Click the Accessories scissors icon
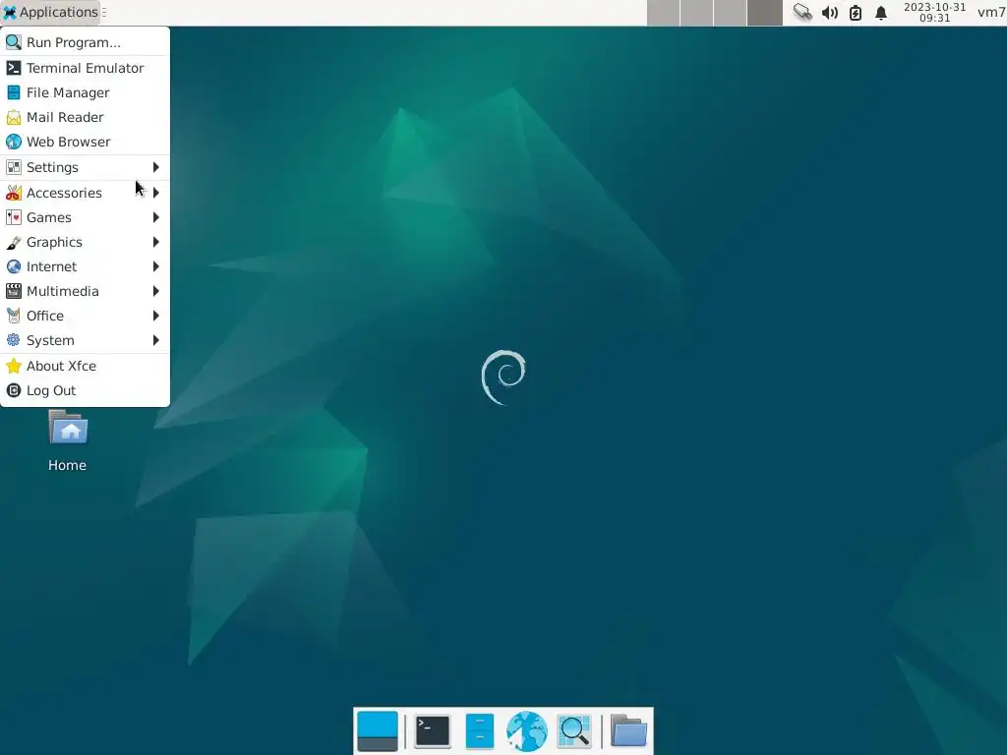1007x755 pixels. tap(14, 193)
